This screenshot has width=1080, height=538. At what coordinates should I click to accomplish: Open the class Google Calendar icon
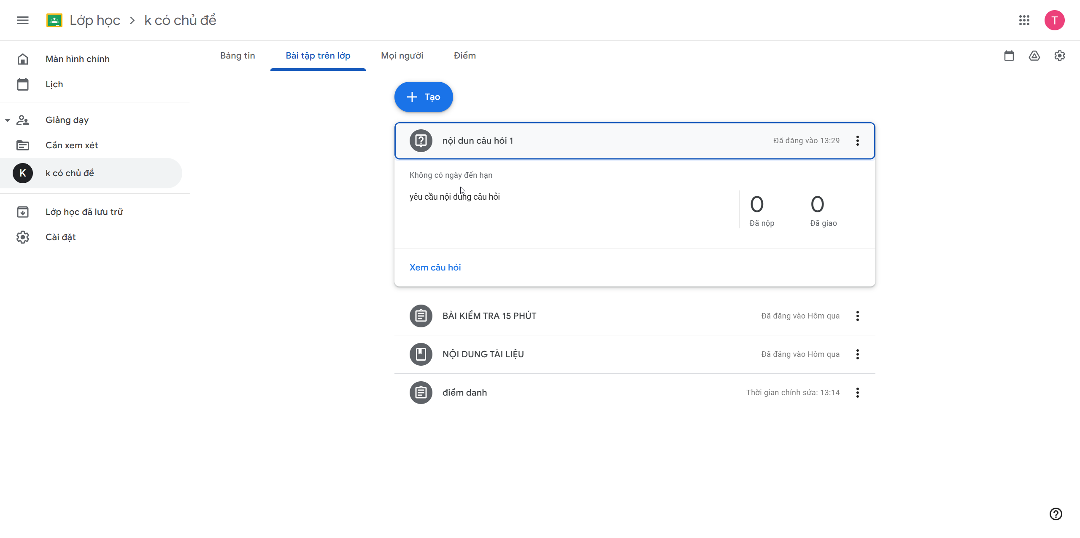(1009, 56)
